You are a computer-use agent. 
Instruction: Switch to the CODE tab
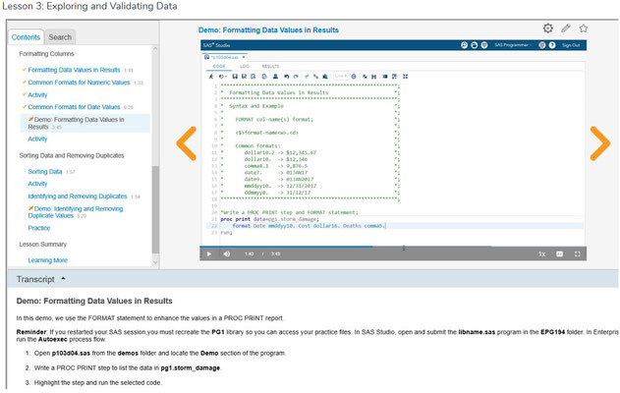[219, 66]
